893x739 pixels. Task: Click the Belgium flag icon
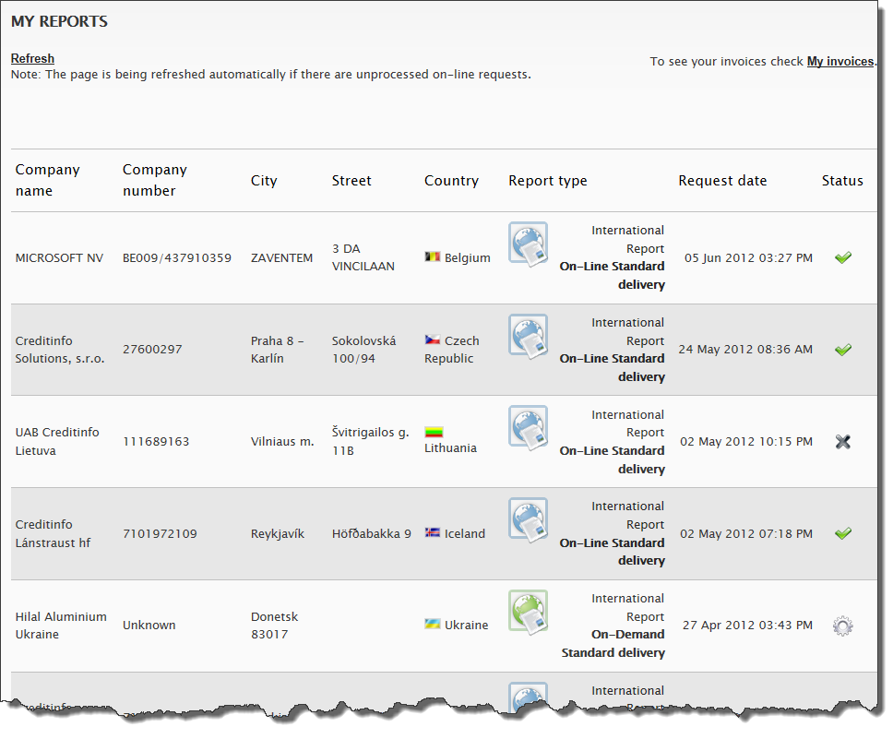(432, 257)
